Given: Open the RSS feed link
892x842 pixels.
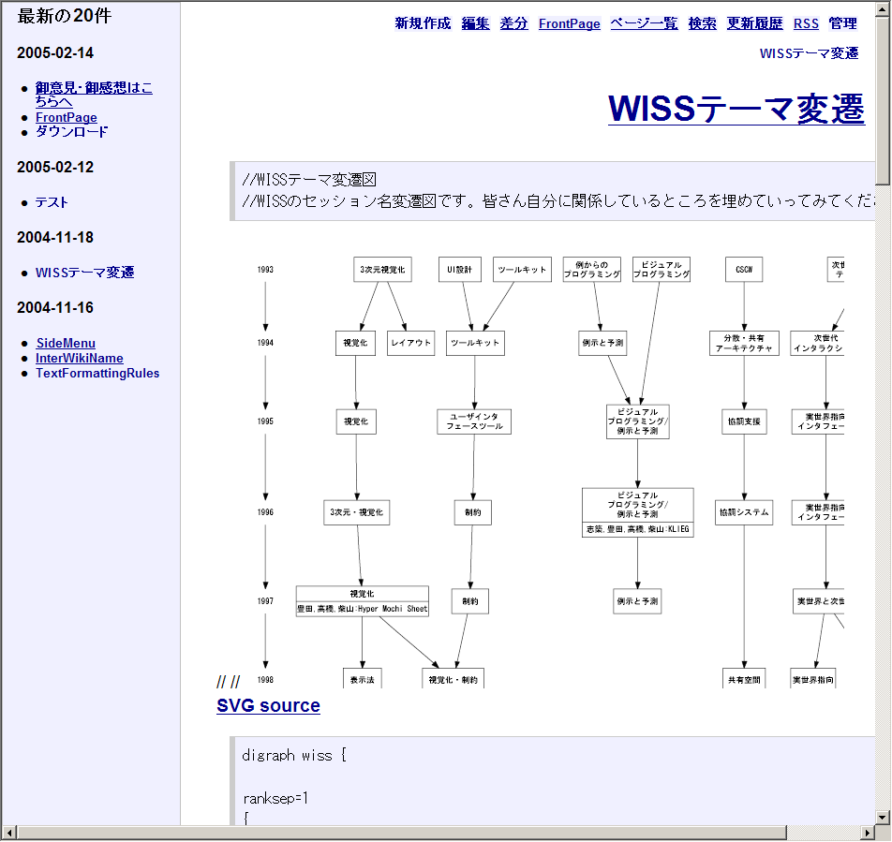Looking at the screenshot, I should pos(806,23).
